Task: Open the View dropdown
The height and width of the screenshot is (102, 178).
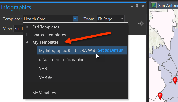Action: point(18,29)
